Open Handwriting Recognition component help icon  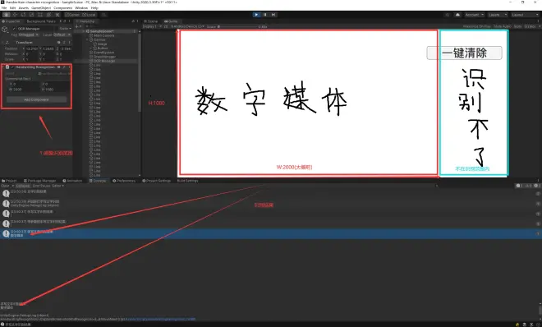click(x=59, y=67)
